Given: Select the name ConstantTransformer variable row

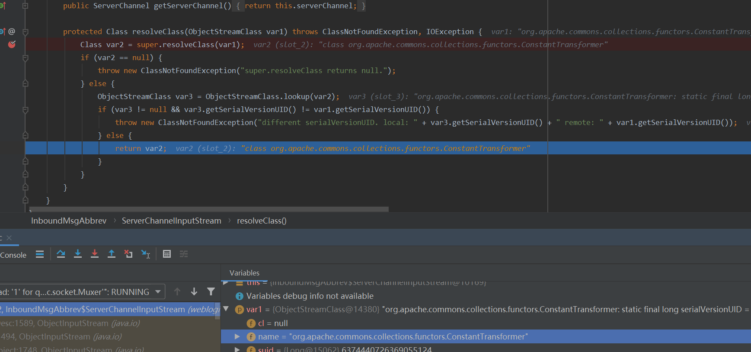Looking at the screenshot, I should click(x=486, y=336).
